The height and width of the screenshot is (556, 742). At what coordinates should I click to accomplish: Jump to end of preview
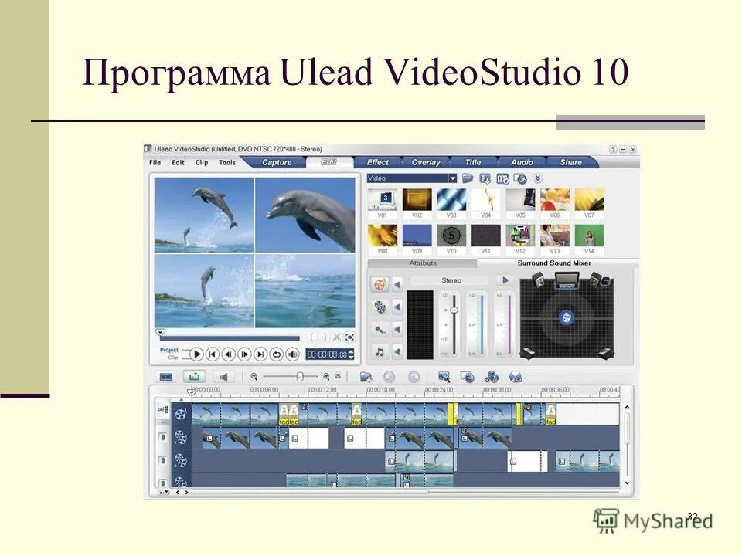point(260,354)
